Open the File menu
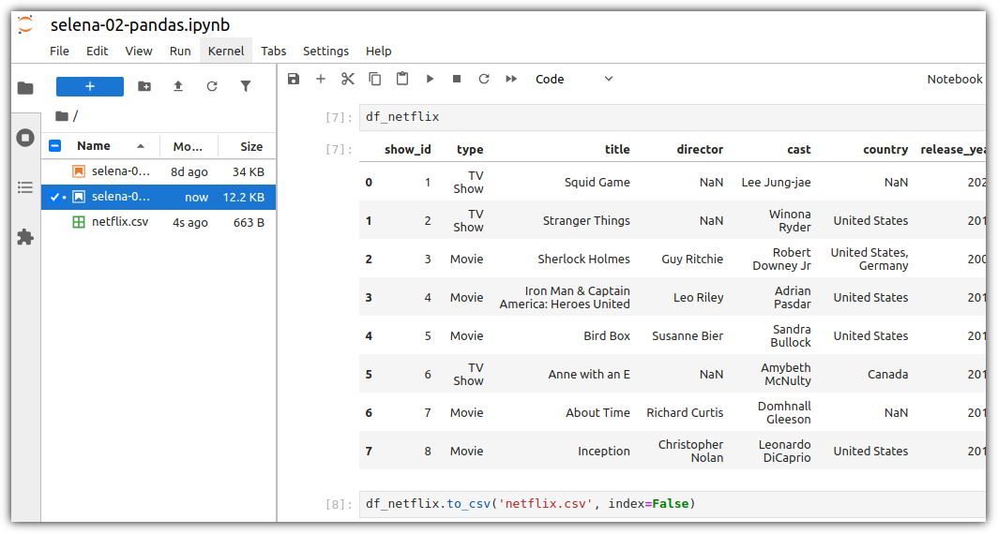Image resolution: width=998 pixels, height=534 pixels. click(59, 51)
